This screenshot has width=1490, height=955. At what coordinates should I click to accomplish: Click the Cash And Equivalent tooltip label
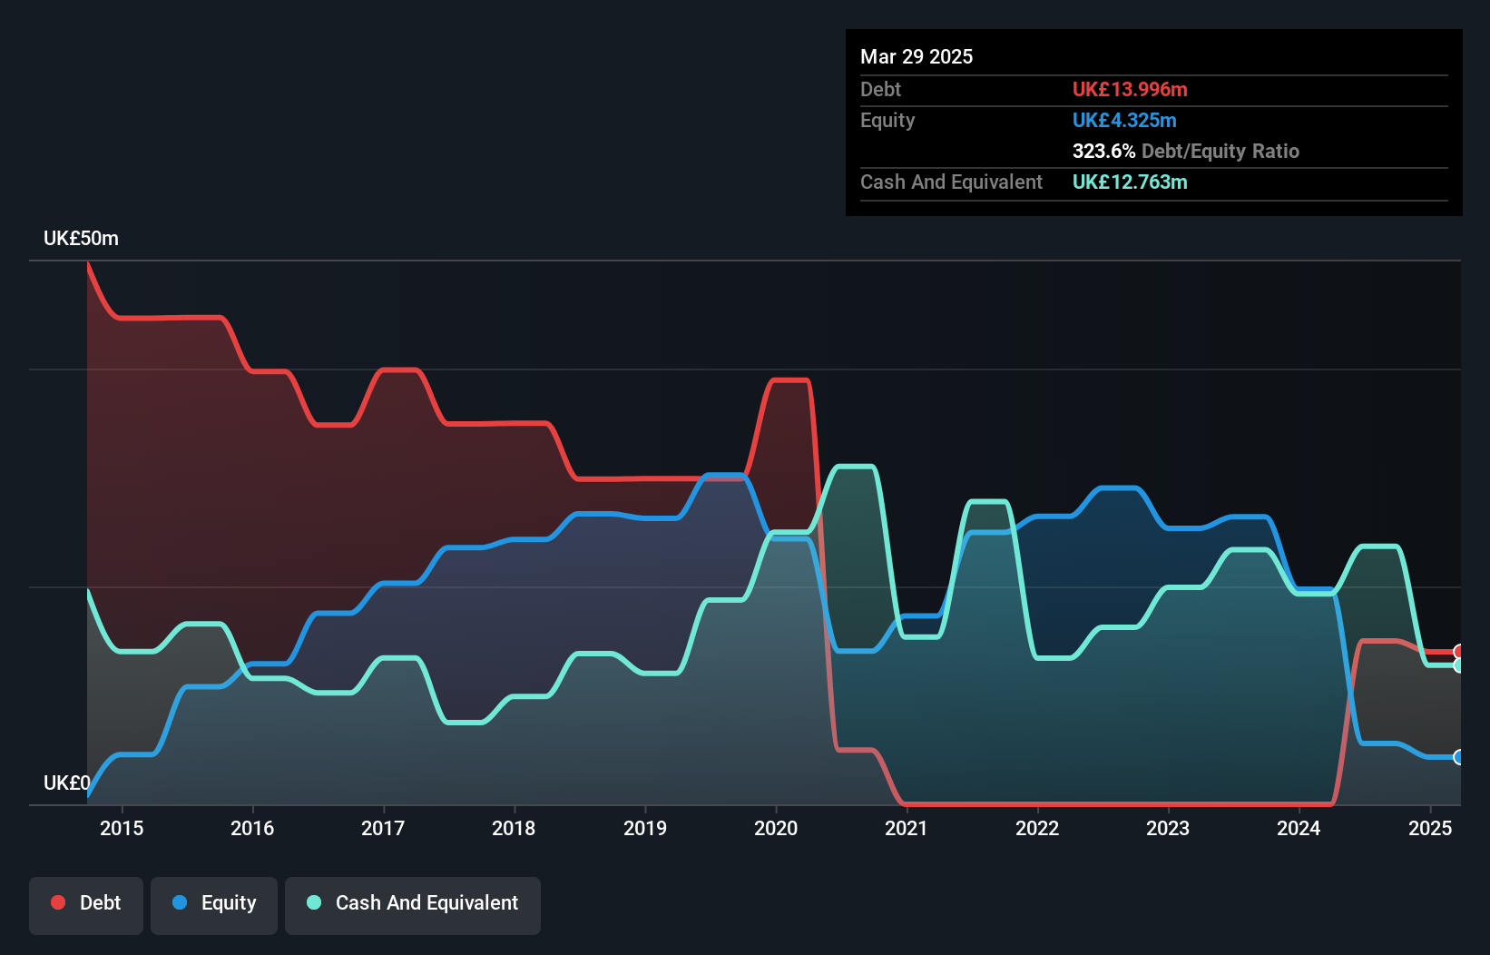(x=951, y=182)
